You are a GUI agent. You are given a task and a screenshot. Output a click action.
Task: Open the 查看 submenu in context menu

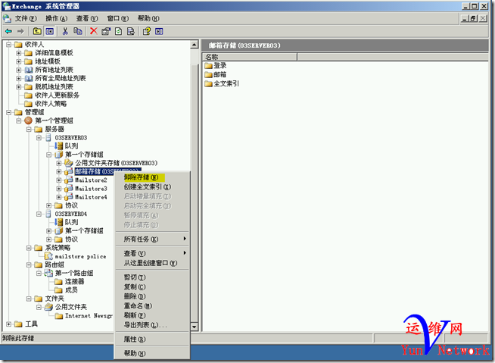(152, 253)
